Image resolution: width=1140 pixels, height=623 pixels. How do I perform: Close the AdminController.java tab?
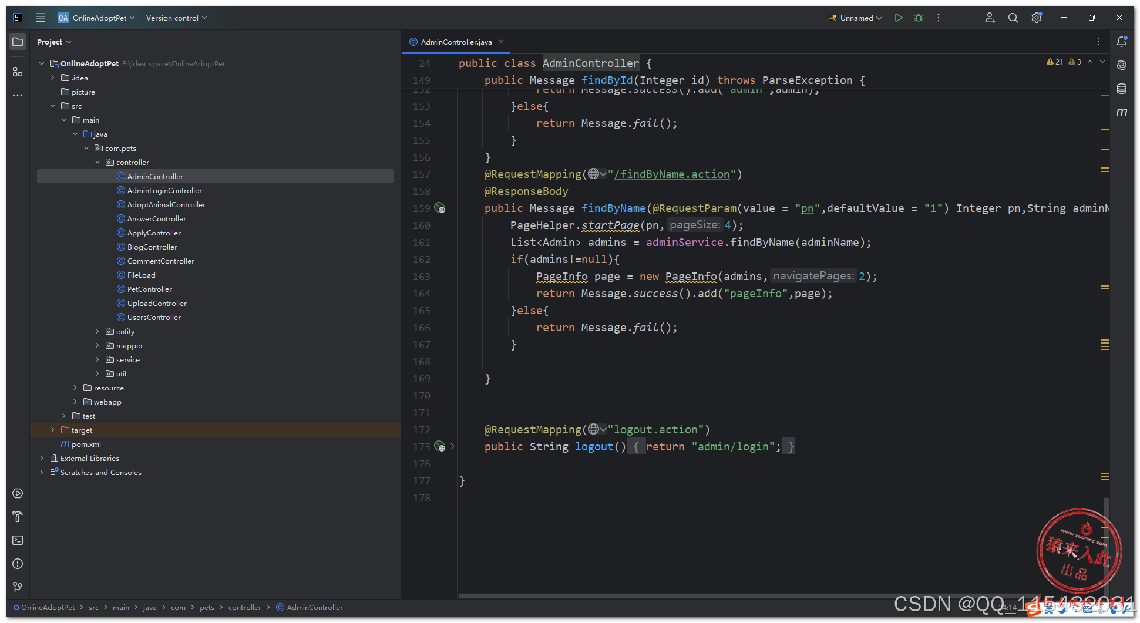(501, 42)
